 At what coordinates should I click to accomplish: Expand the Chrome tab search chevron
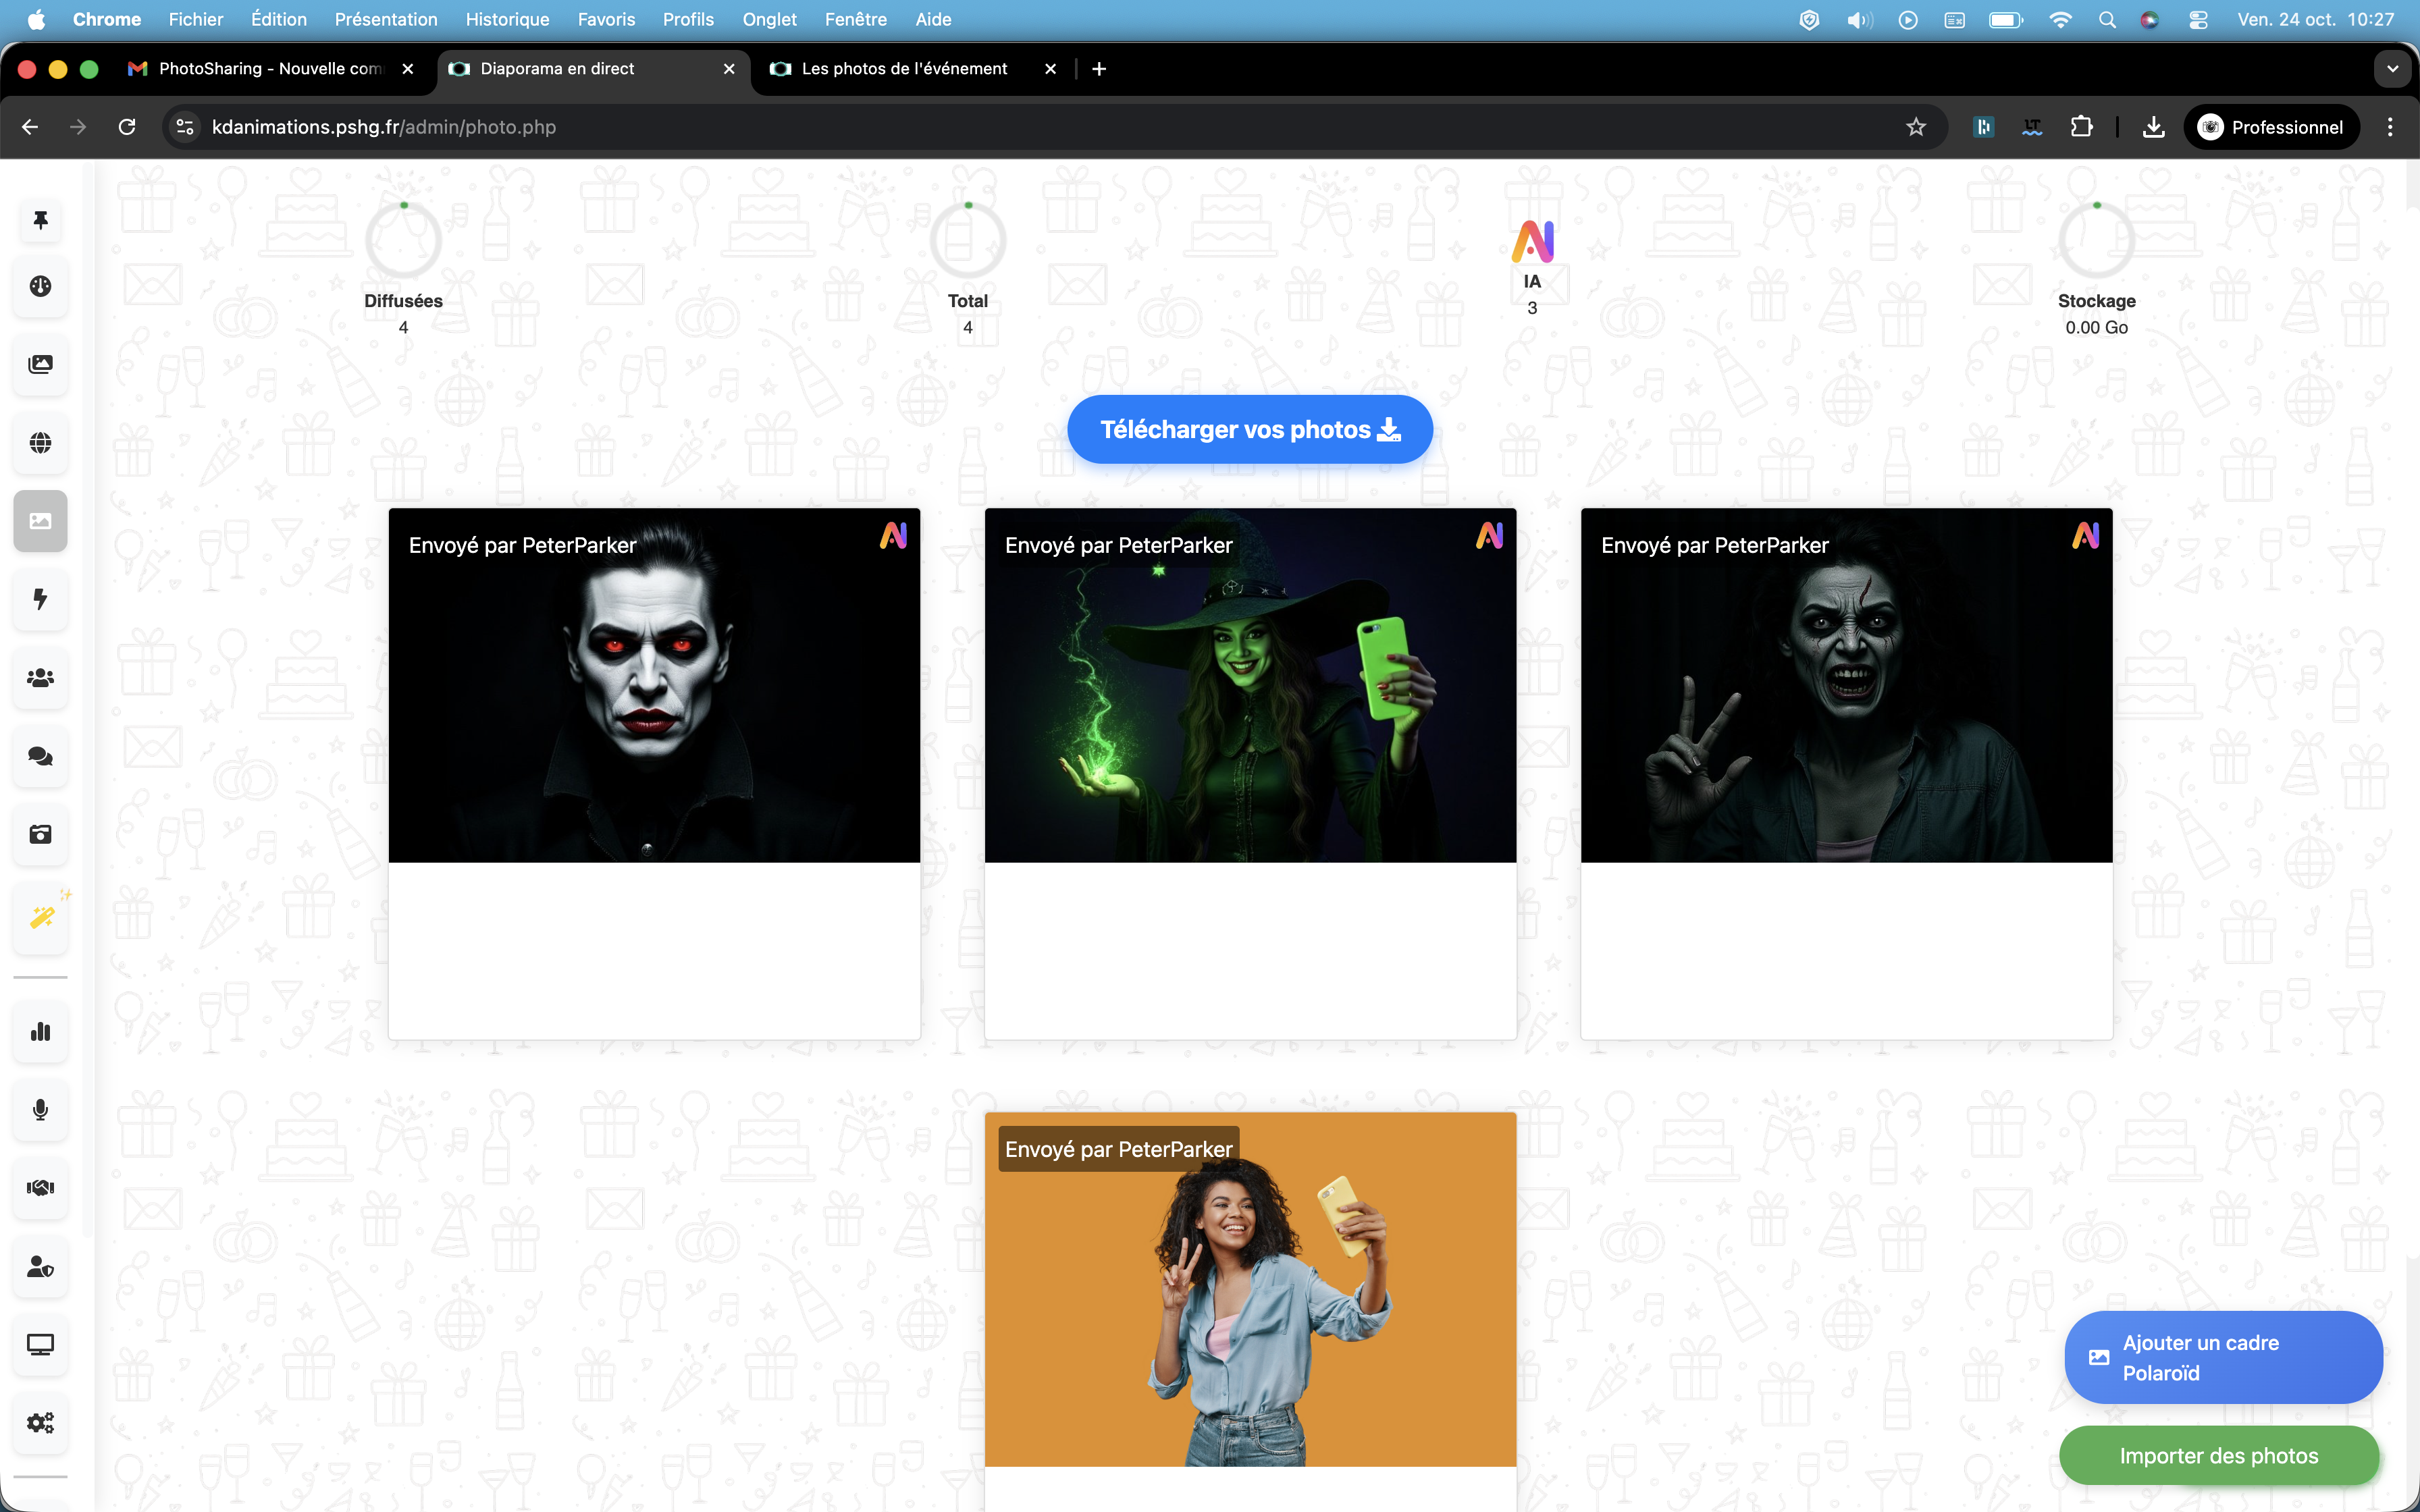(2393, 68)
